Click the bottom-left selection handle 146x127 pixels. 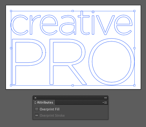(11, 85)
